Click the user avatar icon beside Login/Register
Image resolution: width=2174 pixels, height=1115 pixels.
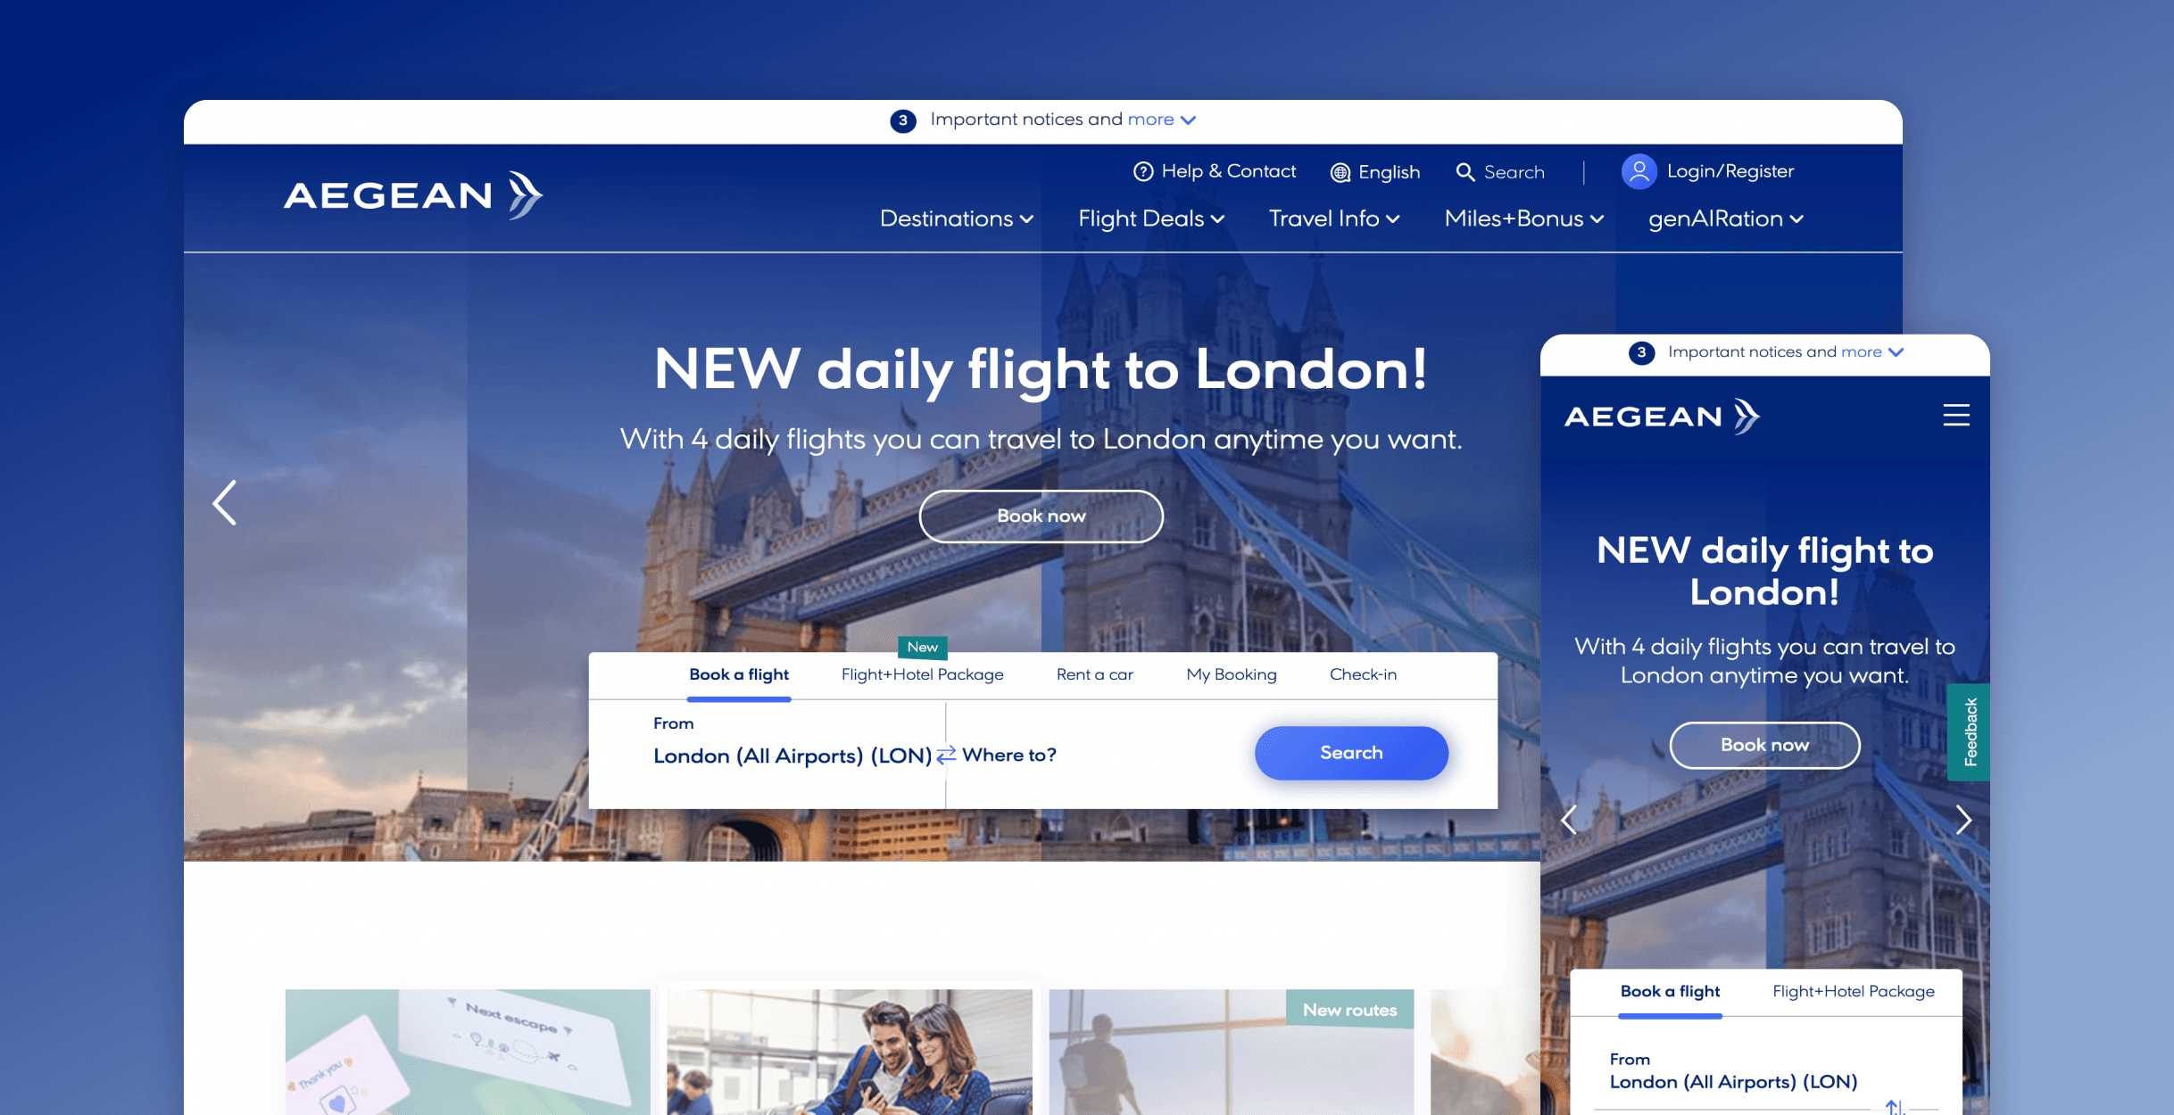click(x=1639, y=171)
